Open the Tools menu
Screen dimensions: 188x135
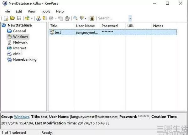[x=46, y=11]
